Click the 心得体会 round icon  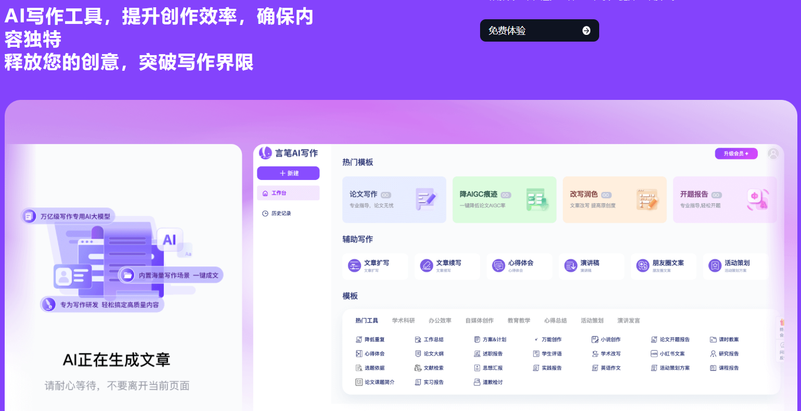[x=499, y=266]
